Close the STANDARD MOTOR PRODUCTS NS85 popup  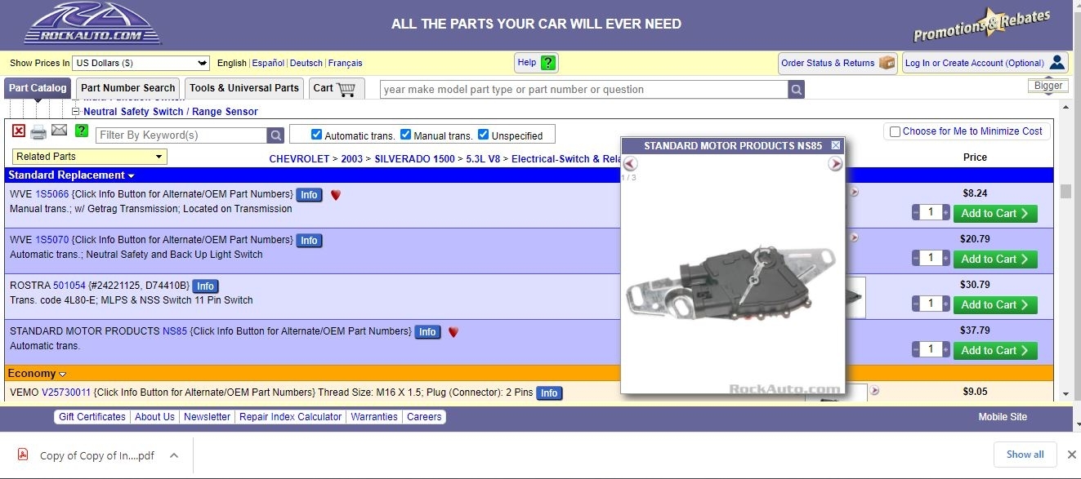(x=836, y=145)
